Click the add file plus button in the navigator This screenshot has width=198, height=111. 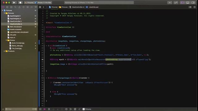[x=3, y=109]
